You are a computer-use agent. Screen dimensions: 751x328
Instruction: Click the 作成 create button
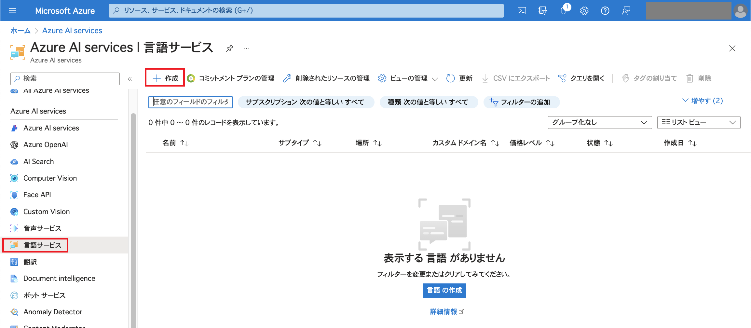165,78
